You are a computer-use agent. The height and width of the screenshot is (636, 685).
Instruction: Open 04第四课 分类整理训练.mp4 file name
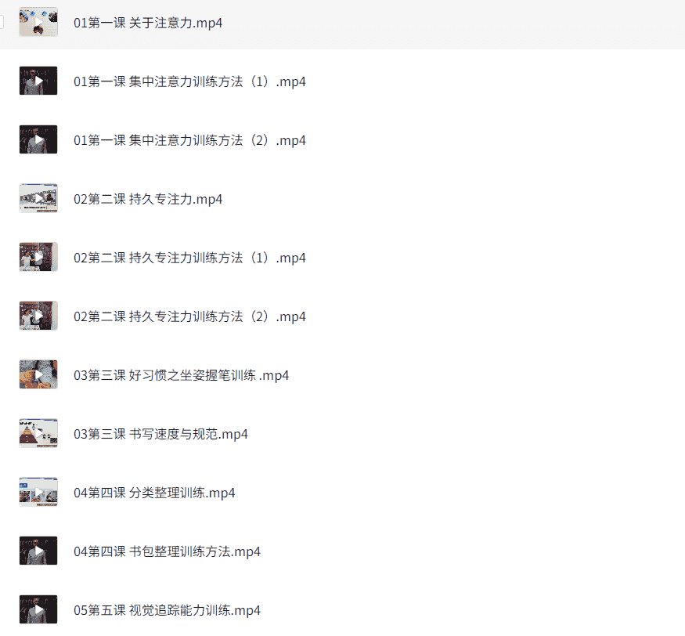tap(154, 493)
